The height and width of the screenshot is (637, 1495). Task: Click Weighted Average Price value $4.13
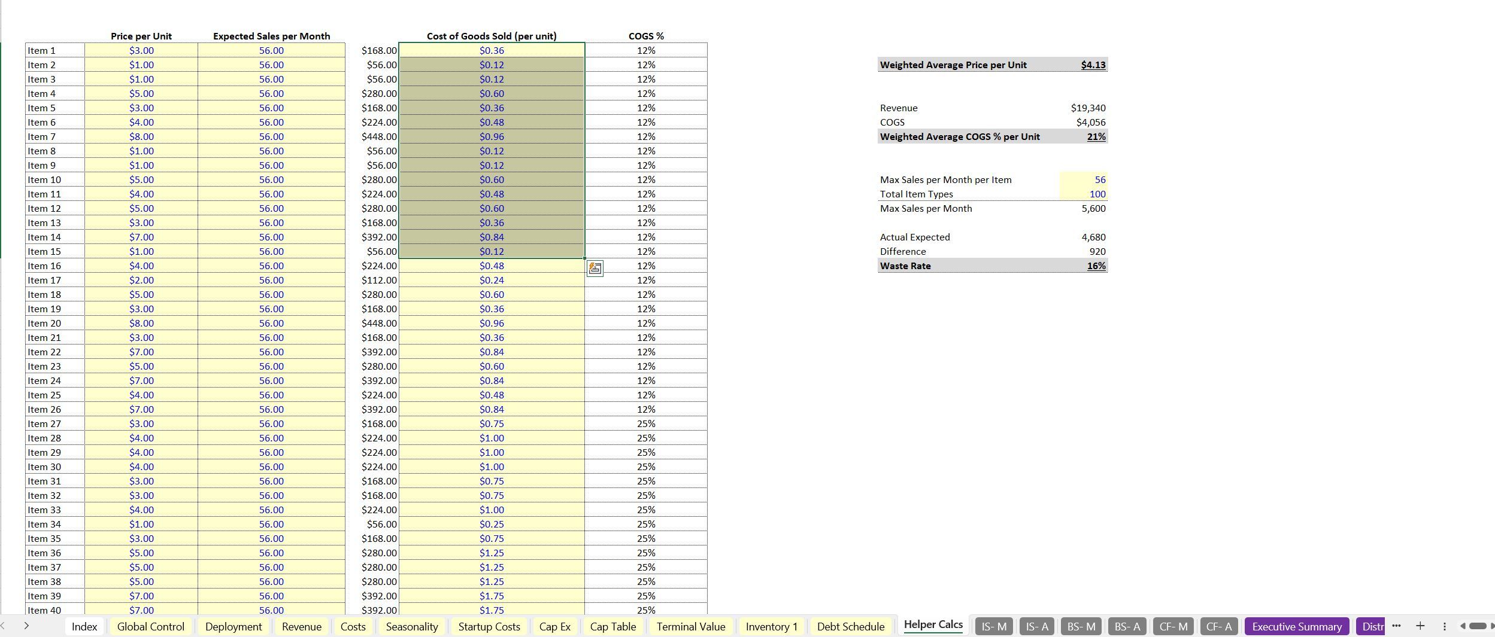1093,65
